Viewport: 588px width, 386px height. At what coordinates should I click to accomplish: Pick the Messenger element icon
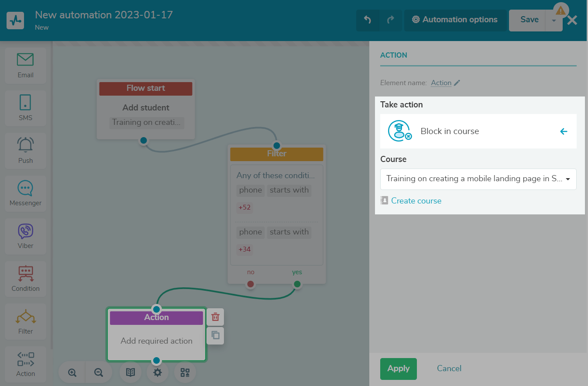point(25,193)
